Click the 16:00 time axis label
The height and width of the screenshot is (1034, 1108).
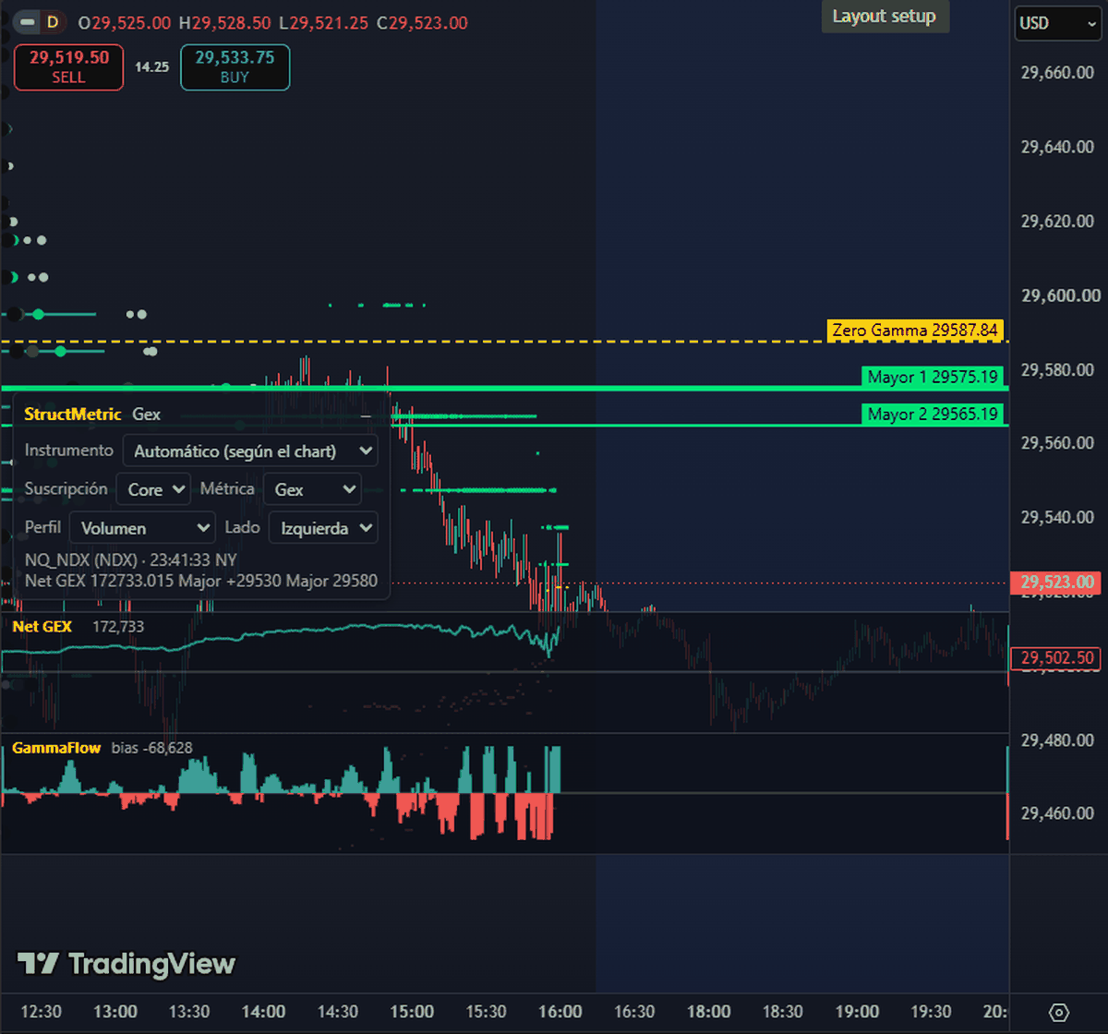[560, 1012]
